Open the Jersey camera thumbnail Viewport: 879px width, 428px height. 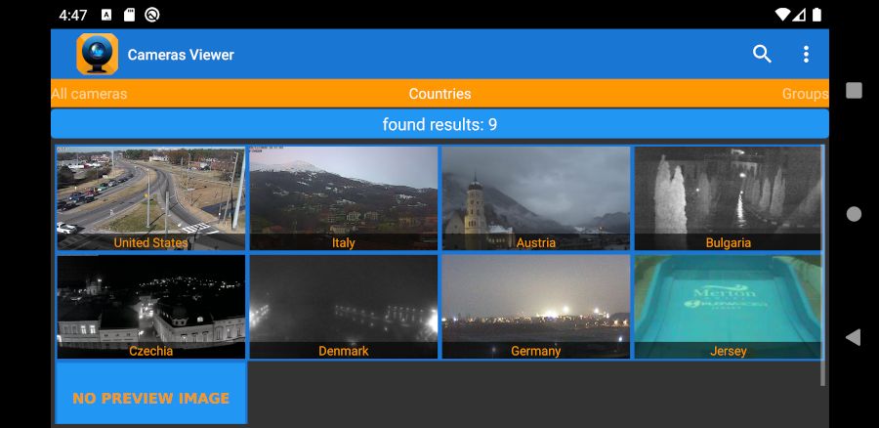point(729,307)
